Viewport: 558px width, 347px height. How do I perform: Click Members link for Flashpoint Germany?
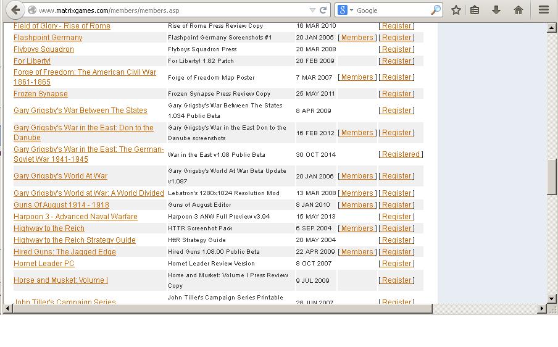[357, 38]
